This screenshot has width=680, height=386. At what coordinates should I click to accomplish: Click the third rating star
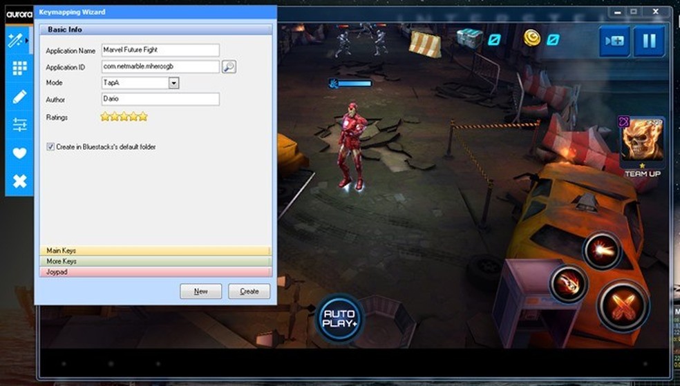pyautogui.click(x=124, y=117)
